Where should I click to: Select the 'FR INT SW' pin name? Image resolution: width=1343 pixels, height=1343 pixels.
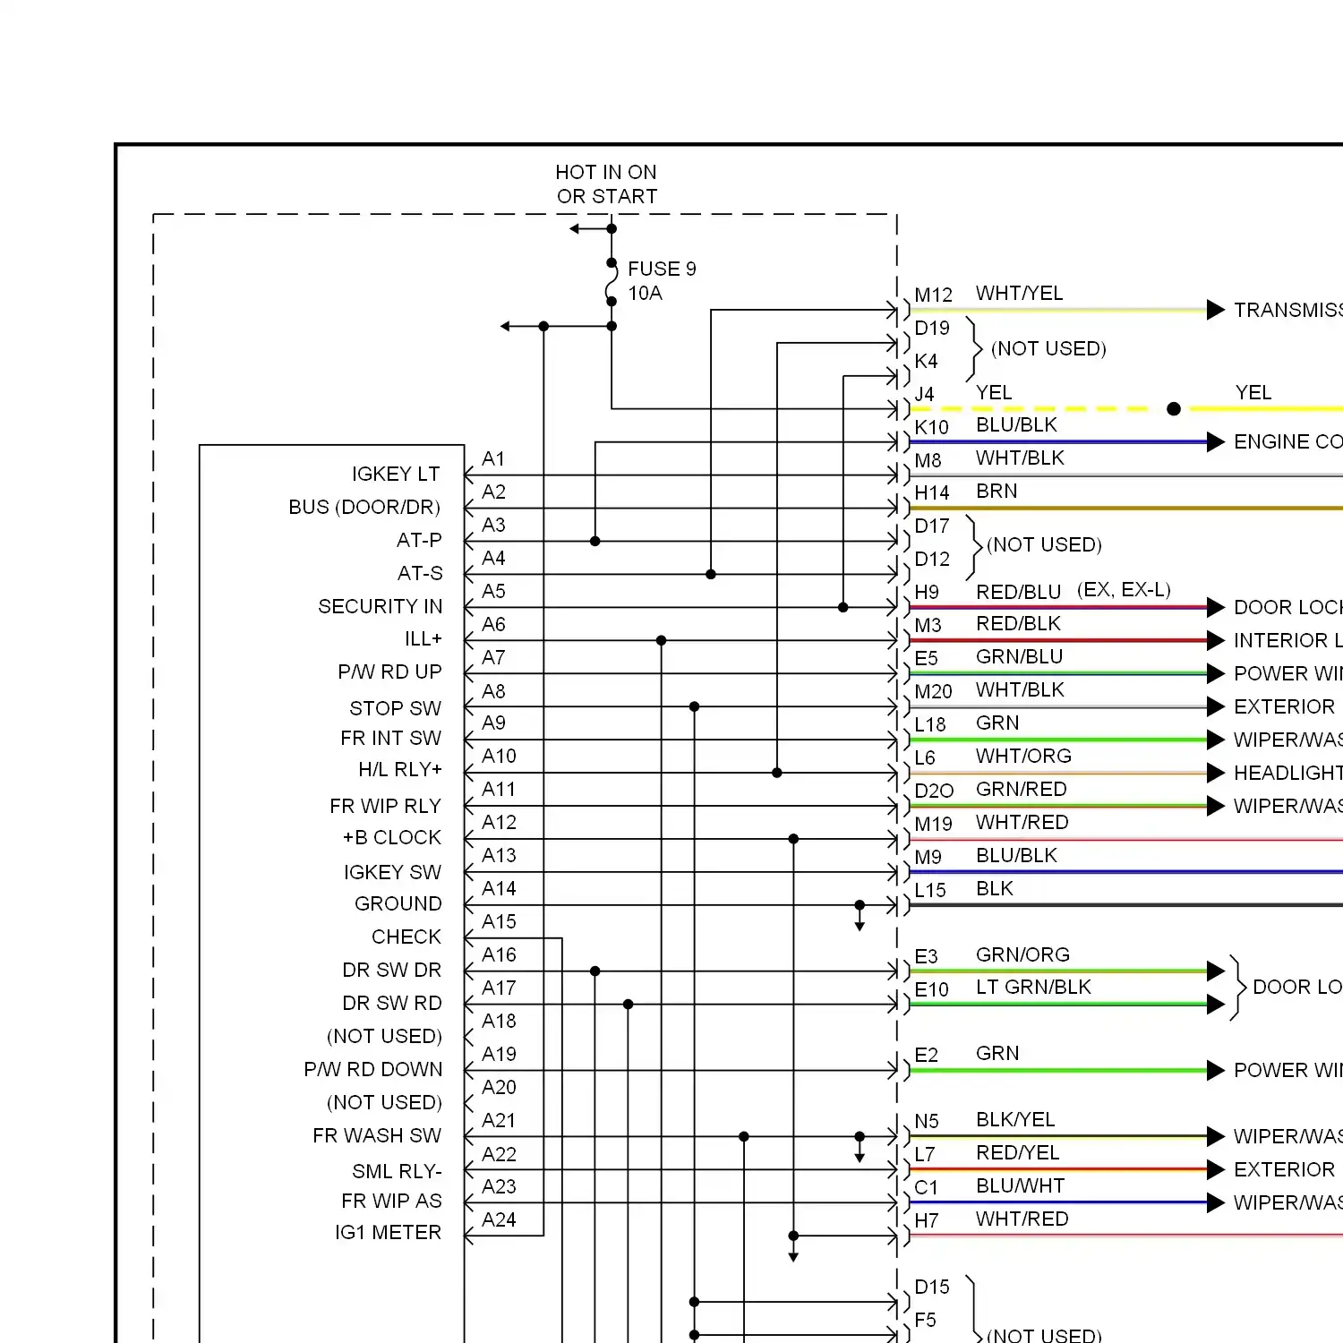(x=390, y=738)
